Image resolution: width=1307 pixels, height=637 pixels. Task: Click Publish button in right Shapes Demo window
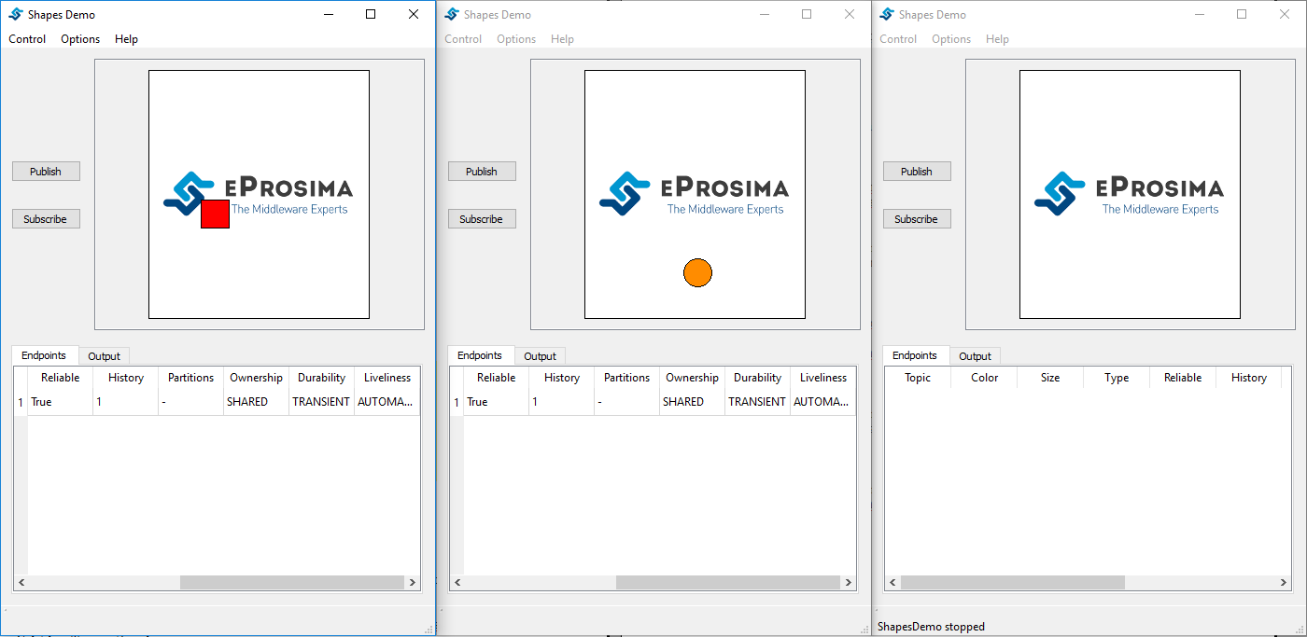click(917, 172)
